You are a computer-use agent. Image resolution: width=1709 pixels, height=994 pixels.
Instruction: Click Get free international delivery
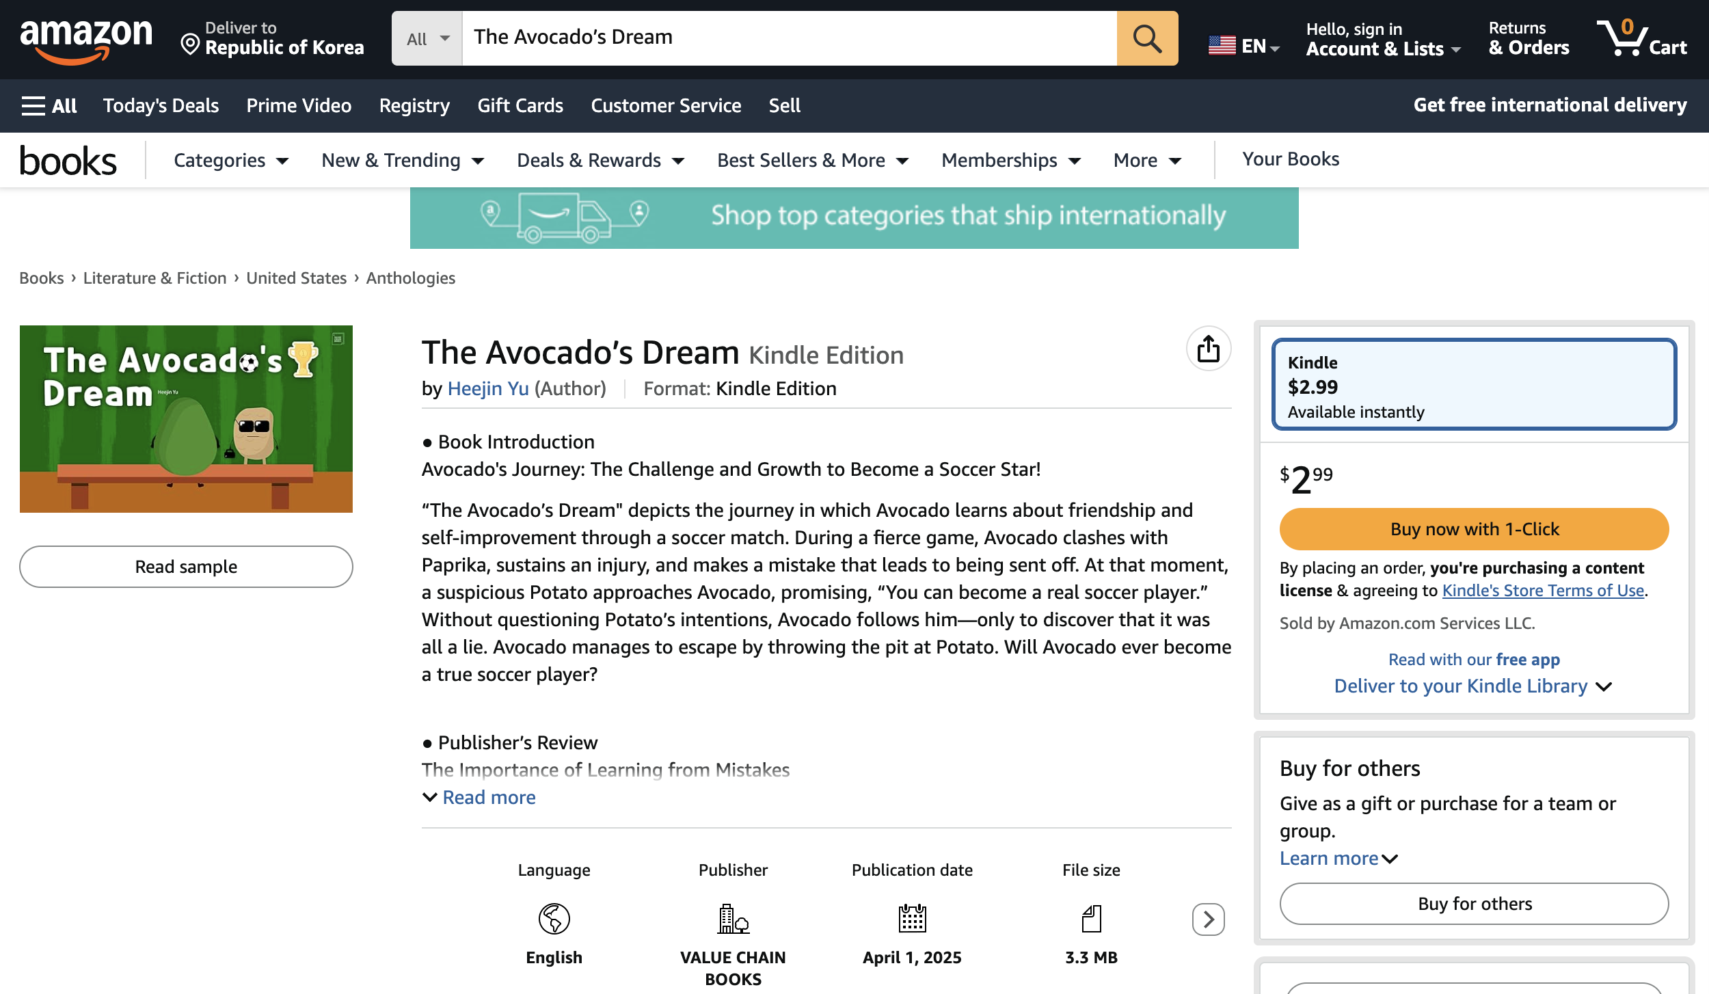1550,105
